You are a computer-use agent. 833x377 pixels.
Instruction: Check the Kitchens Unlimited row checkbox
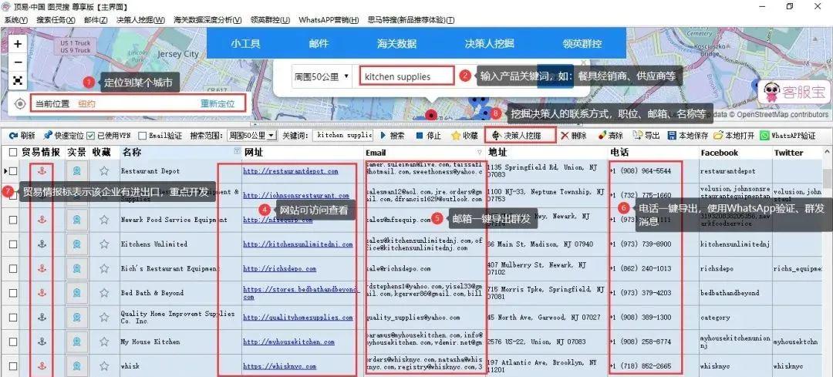(x=13, y=244)
